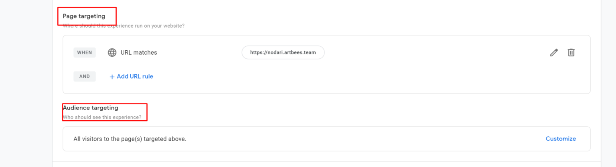Screen dimensions: 616x167
Task: Click the WHEN condition badge
Action: [85, 52]
